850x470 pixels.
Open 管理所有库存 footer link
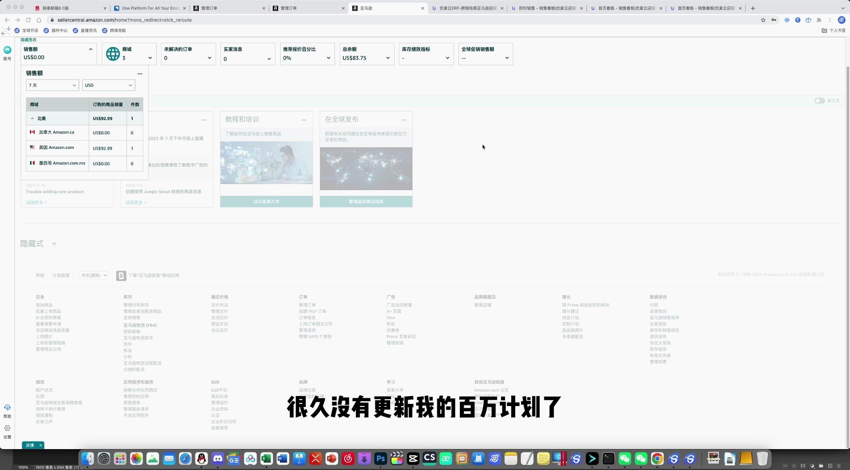(x=136, y=305)
